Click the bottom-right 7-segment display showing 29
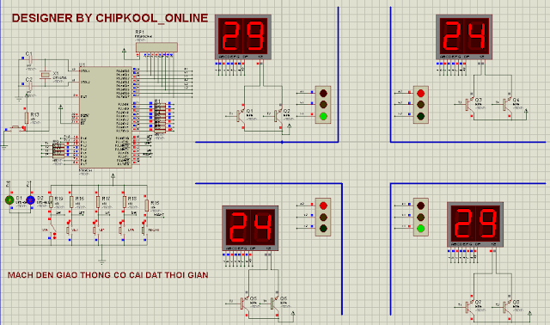This screenshot has width=550, height=325. pos(475,224)
